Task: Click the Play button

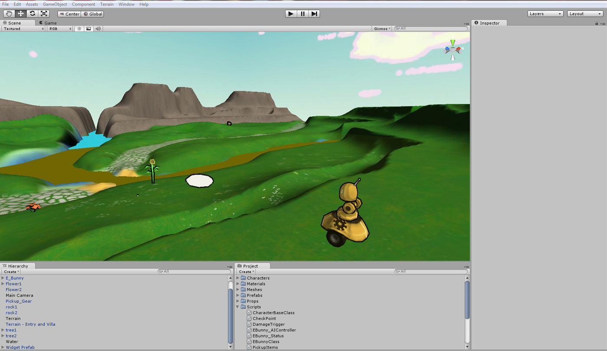Action: click(x=291, y=14)
